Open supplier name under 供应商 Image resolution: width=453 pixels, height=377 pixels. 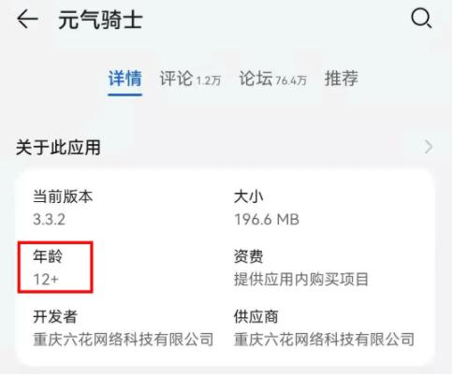pyautogui.click(x=324, y=340)
